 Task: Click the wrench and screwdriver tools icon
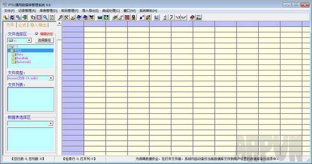[67, 17]
